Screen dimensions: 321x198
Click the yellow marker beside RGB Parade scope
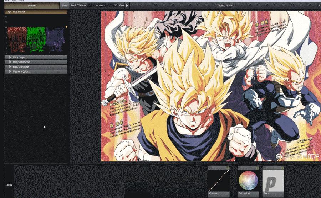(x=66, y=27)
